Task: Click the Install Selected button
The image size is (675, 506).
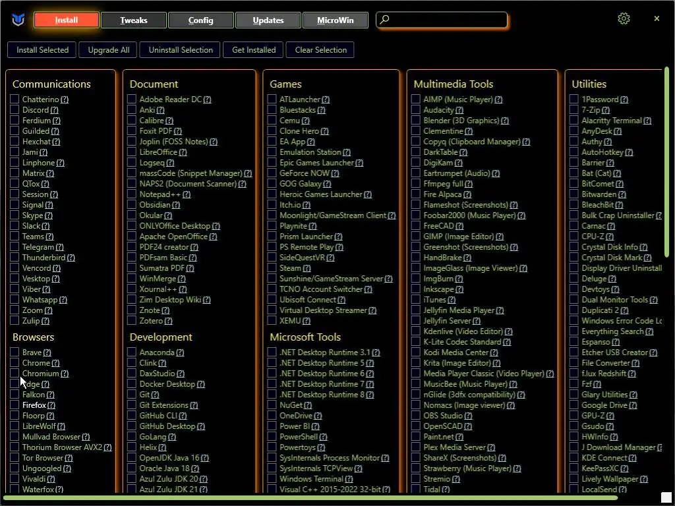Action: pos(42,50)
